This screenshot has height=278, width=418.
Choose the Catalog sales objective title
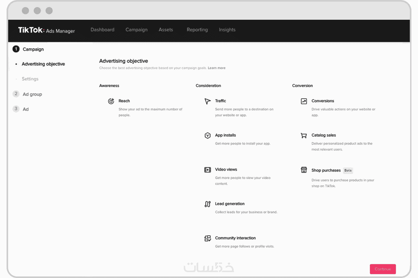click(x=324, y=135)
